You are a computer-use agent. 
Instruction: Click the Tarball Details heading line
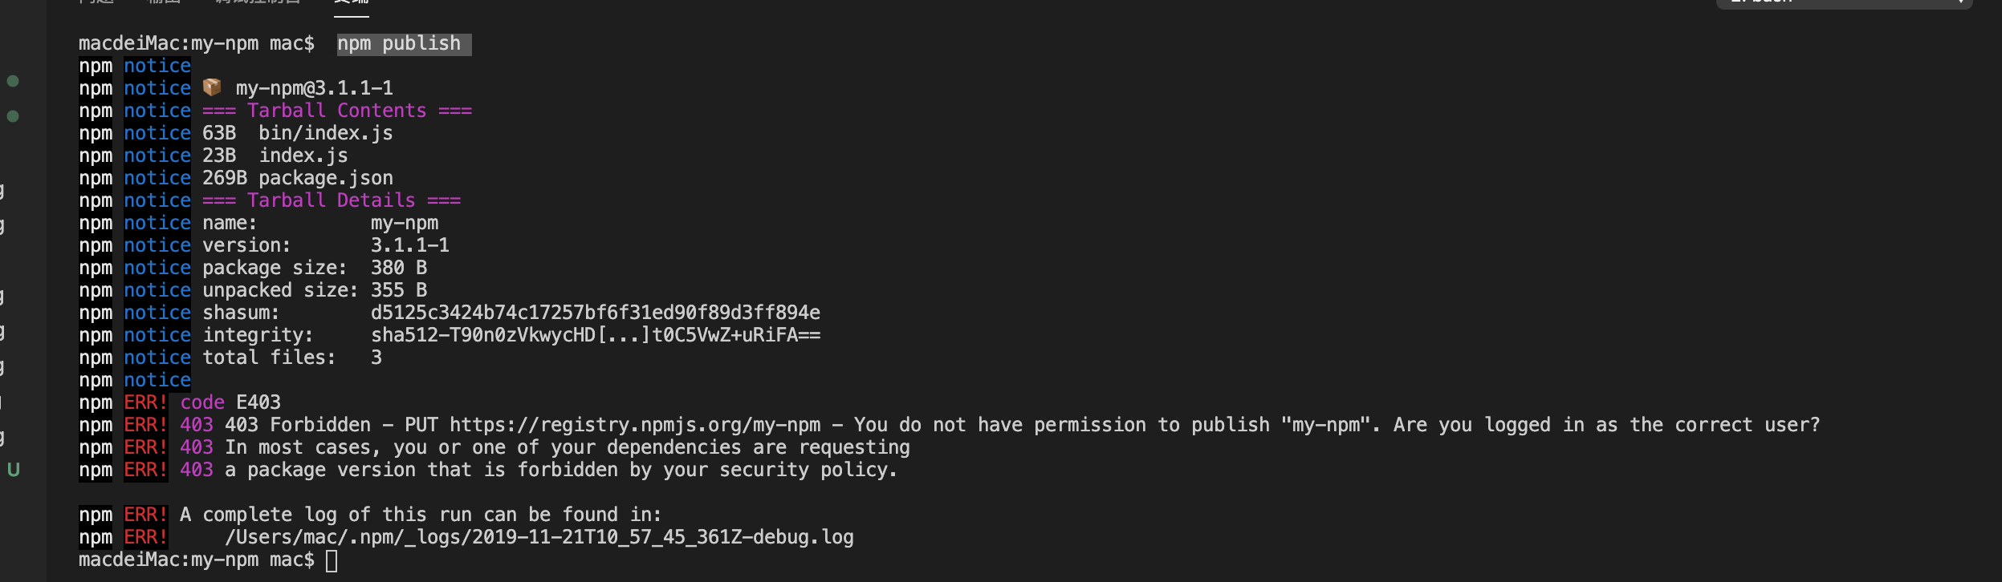332,200
